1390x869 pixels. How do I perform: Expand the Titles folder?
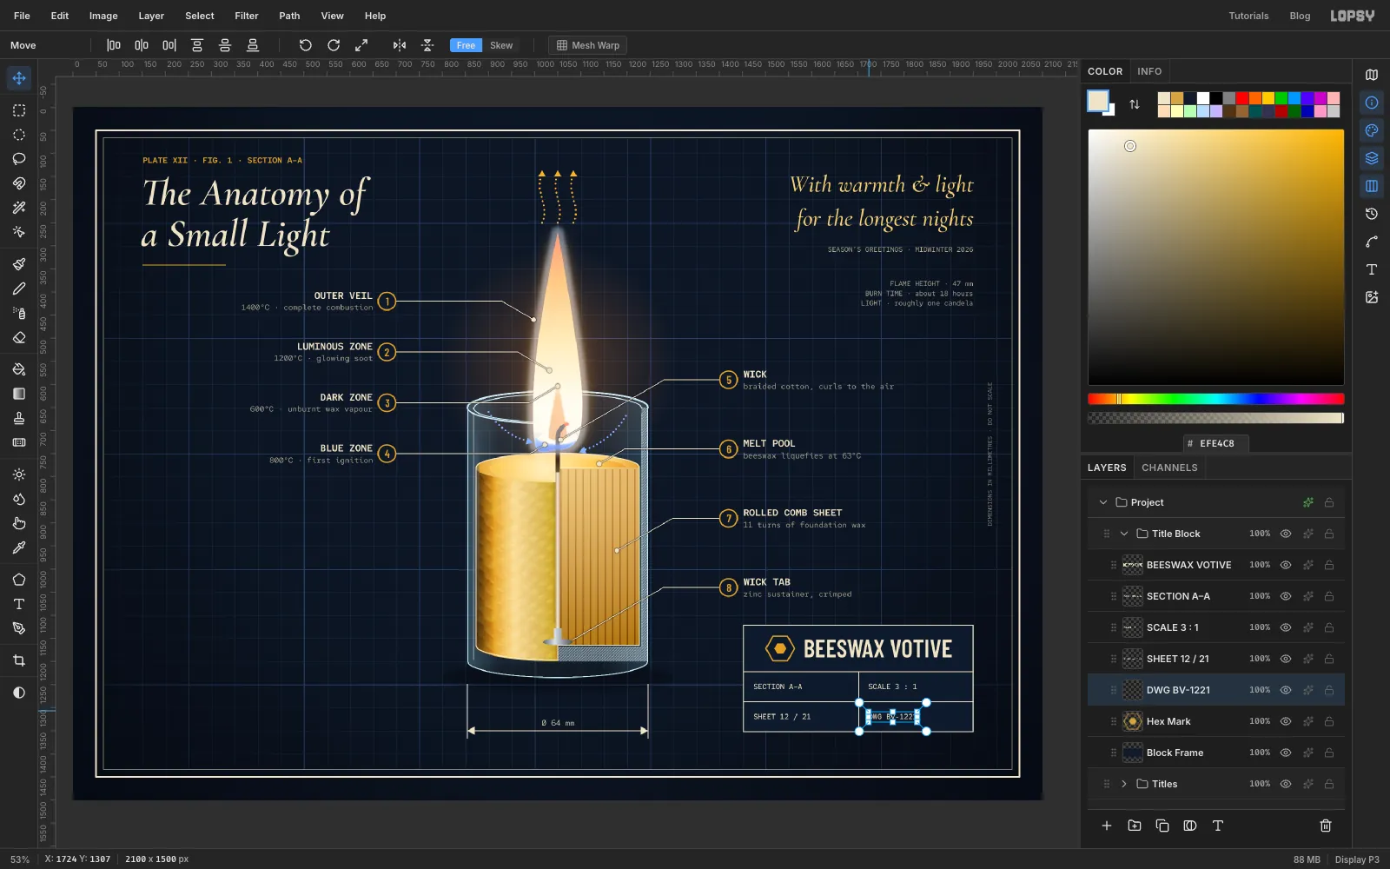[1124, 784]
